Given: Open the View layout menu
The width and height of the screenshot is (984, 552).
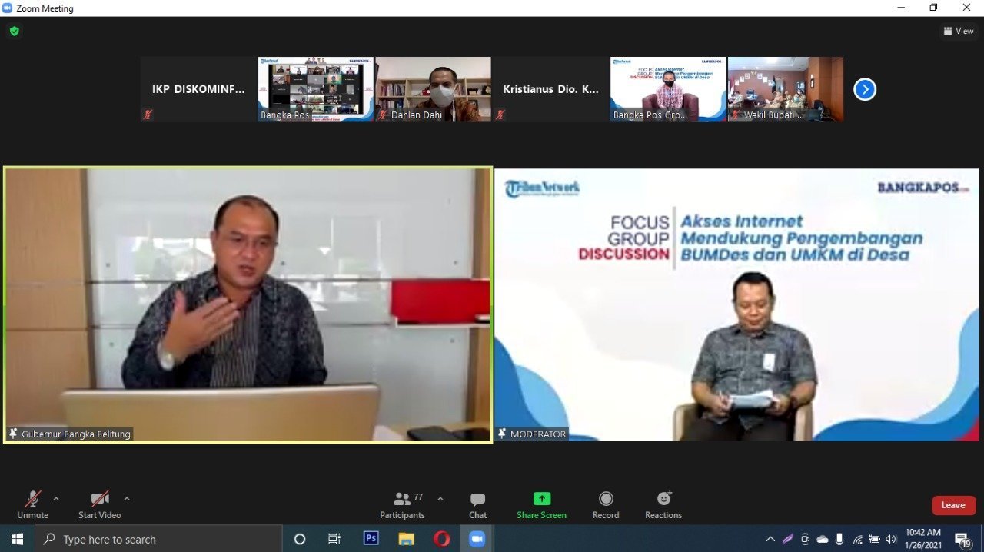Looking at the screenshot, I should coord(958,32).
